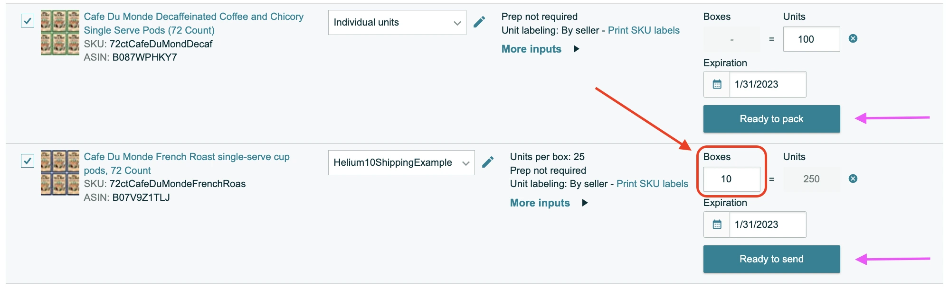Remove the French Roast row with X icon
This screenshot has height=287, width=949.
coord(853,179)
